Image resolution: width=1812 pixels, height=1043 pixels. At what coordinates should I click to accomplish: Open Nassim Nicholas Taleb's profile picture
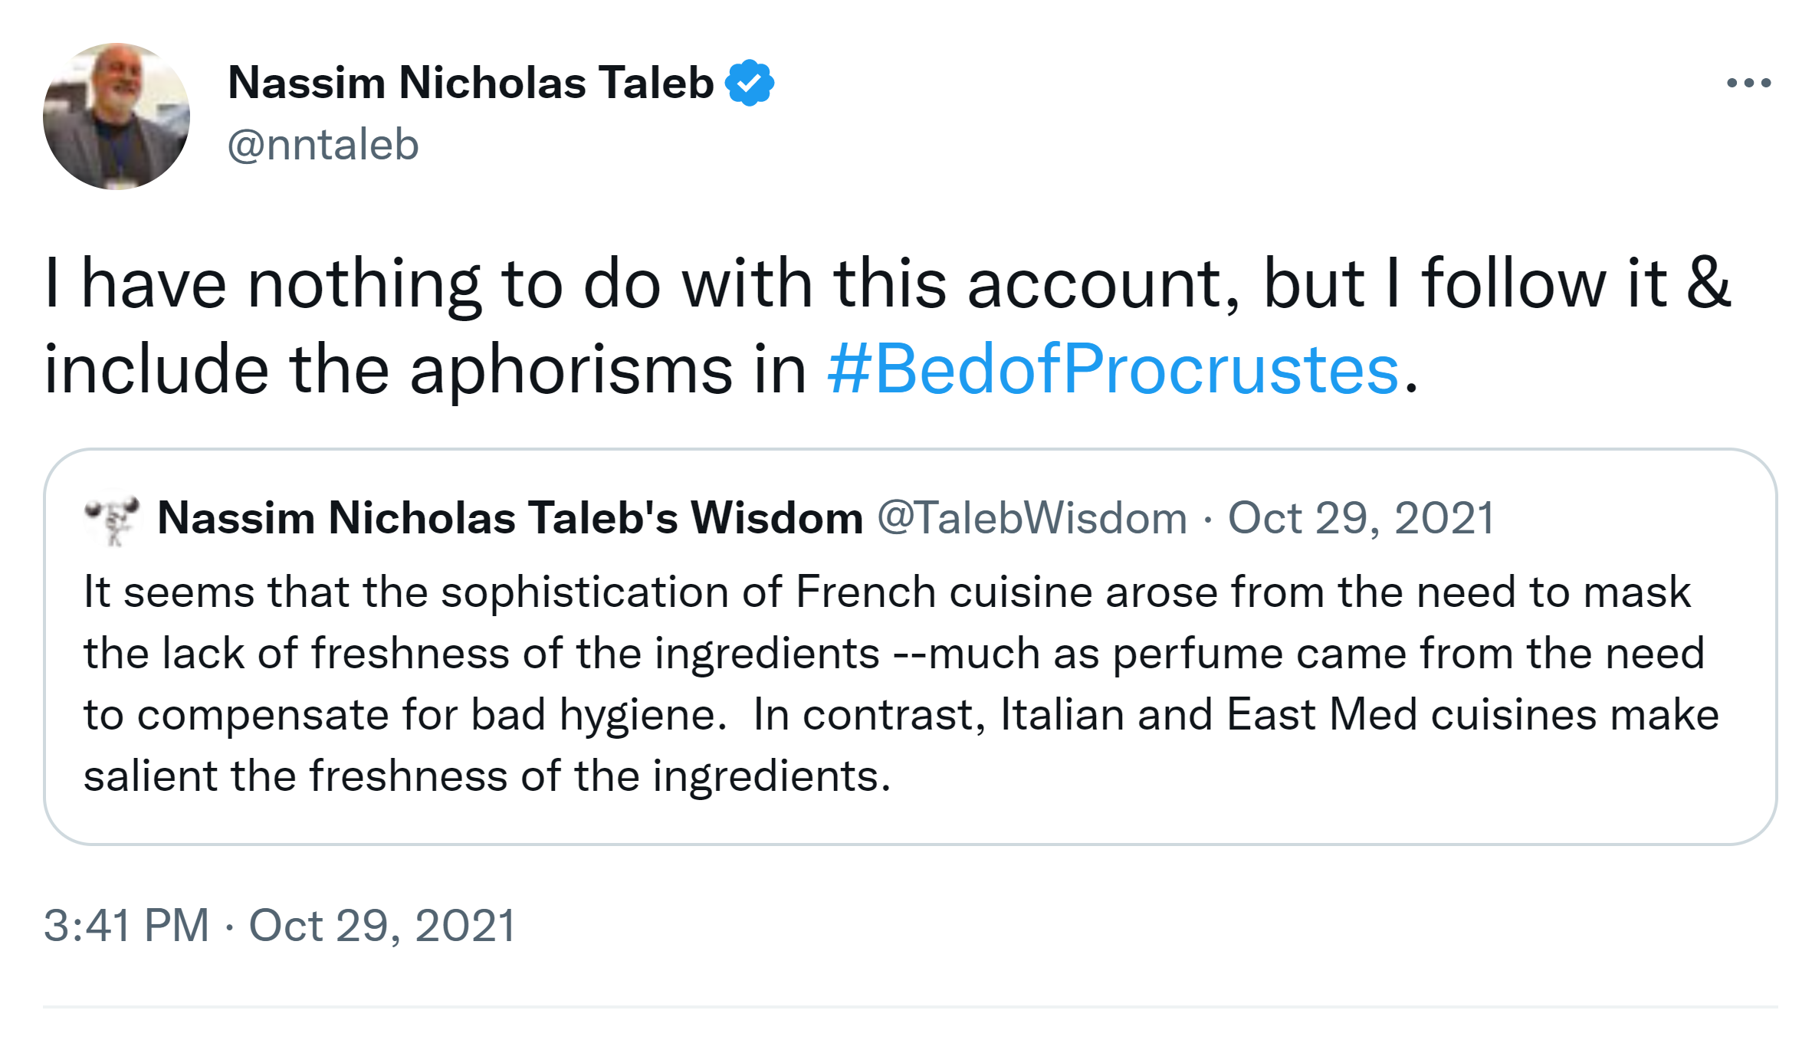click(x=117, y=116)
